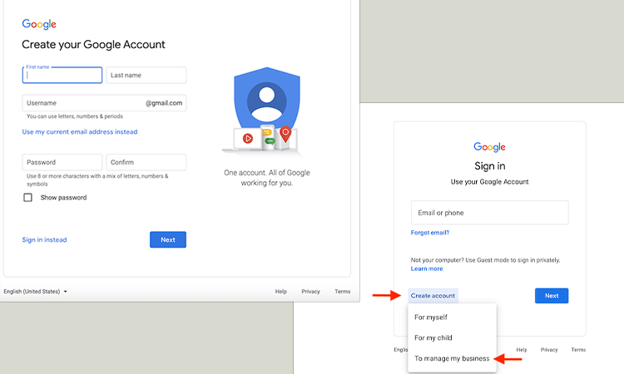Click 'You can use letters, numbers & periods' hint
The height and width of the screenshot is (374, 624).
75,116
